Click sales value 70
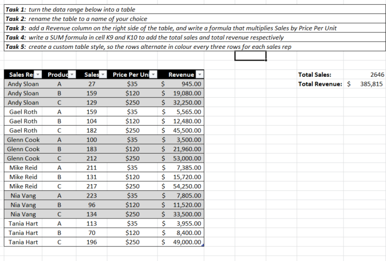Viewport: 386px width, 261px height. pyautogui.click(x=92, y=232)
